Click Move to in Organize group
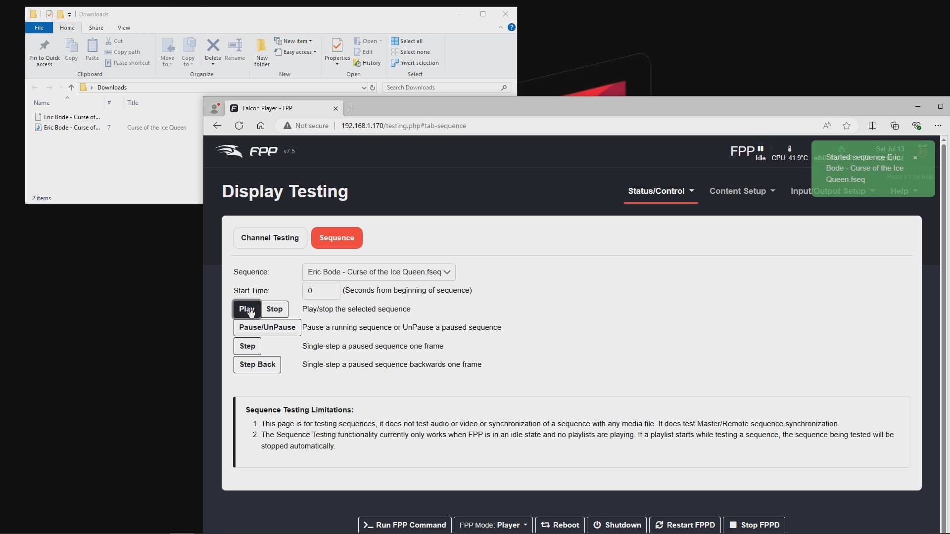 [167, 52]
